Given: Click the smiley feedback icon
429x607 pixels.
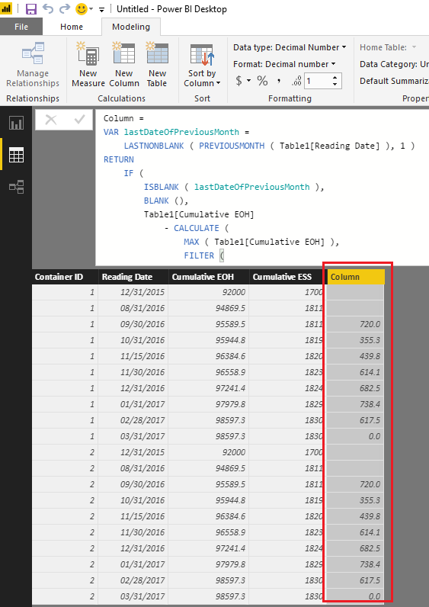Looking at the screenshot, I should pyautogui.click(x=82, y=9).
